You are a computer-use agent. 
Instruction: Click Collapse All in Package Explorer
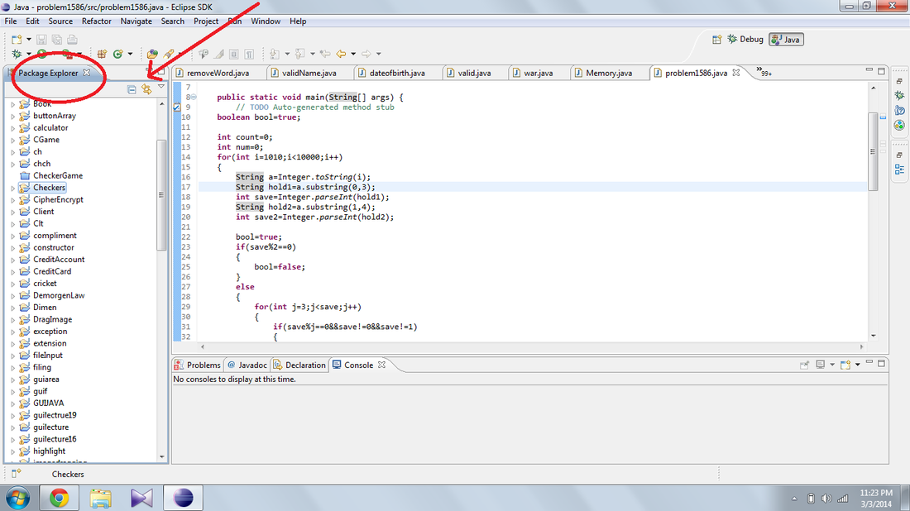pyautogui.click(x=132, y=89)
